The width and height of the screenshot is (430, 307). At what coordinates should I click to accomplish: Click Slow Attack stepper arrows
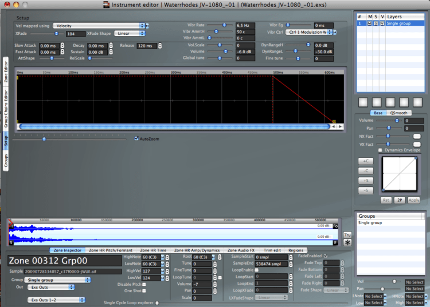[x=62, y=45]
